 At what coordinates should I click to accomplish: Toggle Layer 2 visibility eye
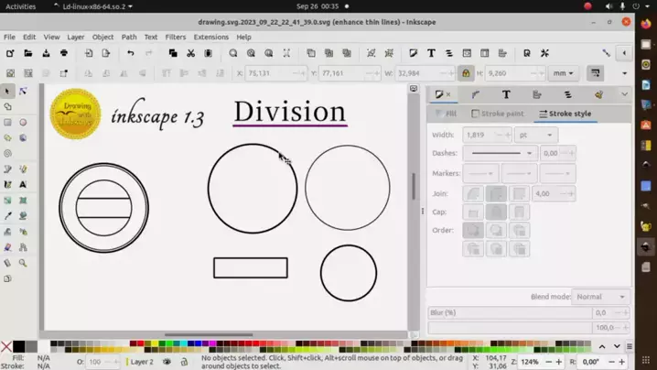tap(167, 362)
